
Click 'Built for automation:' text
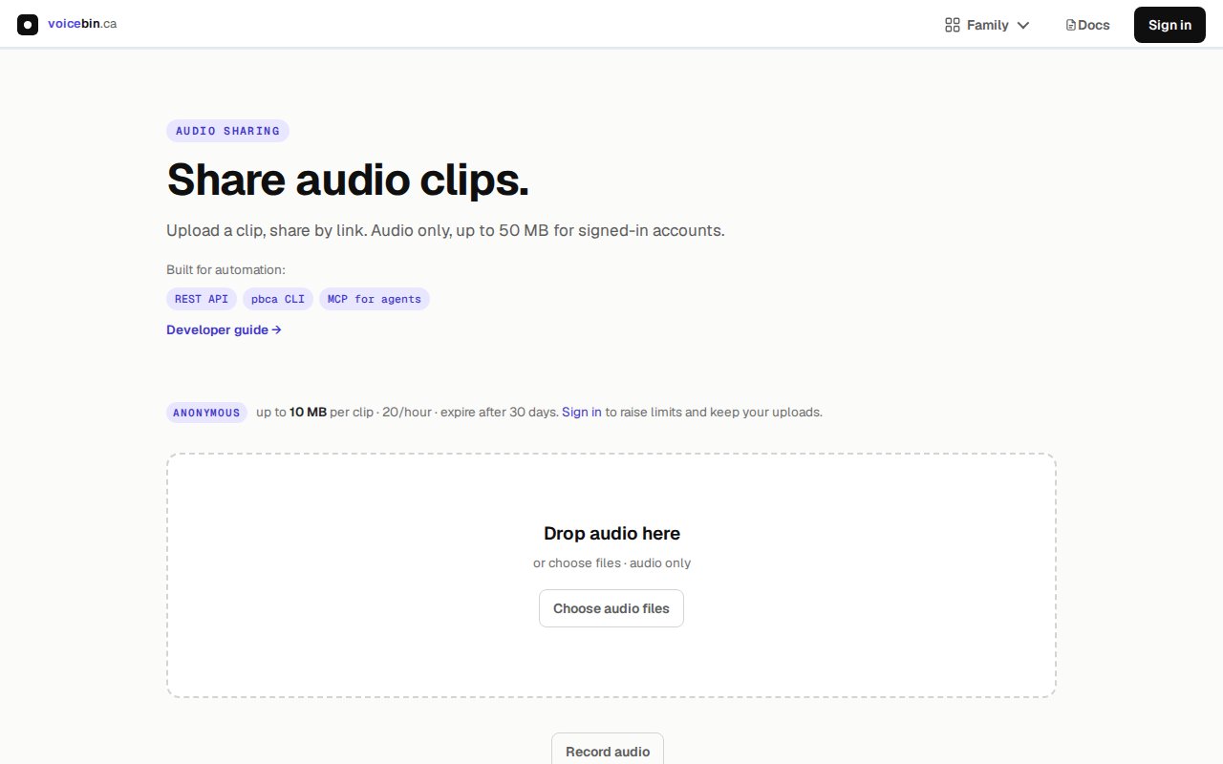point(225,270)
